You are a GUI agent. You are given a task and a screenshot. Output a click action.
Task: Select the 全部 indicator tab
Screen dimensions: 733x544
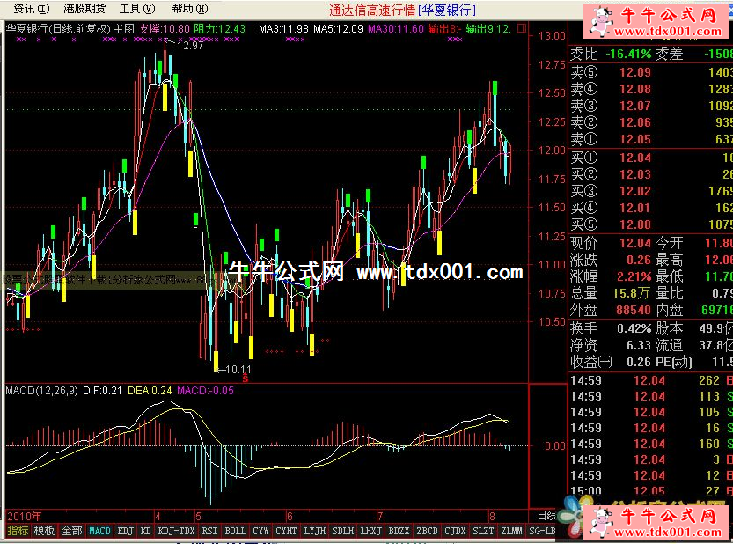71,531
